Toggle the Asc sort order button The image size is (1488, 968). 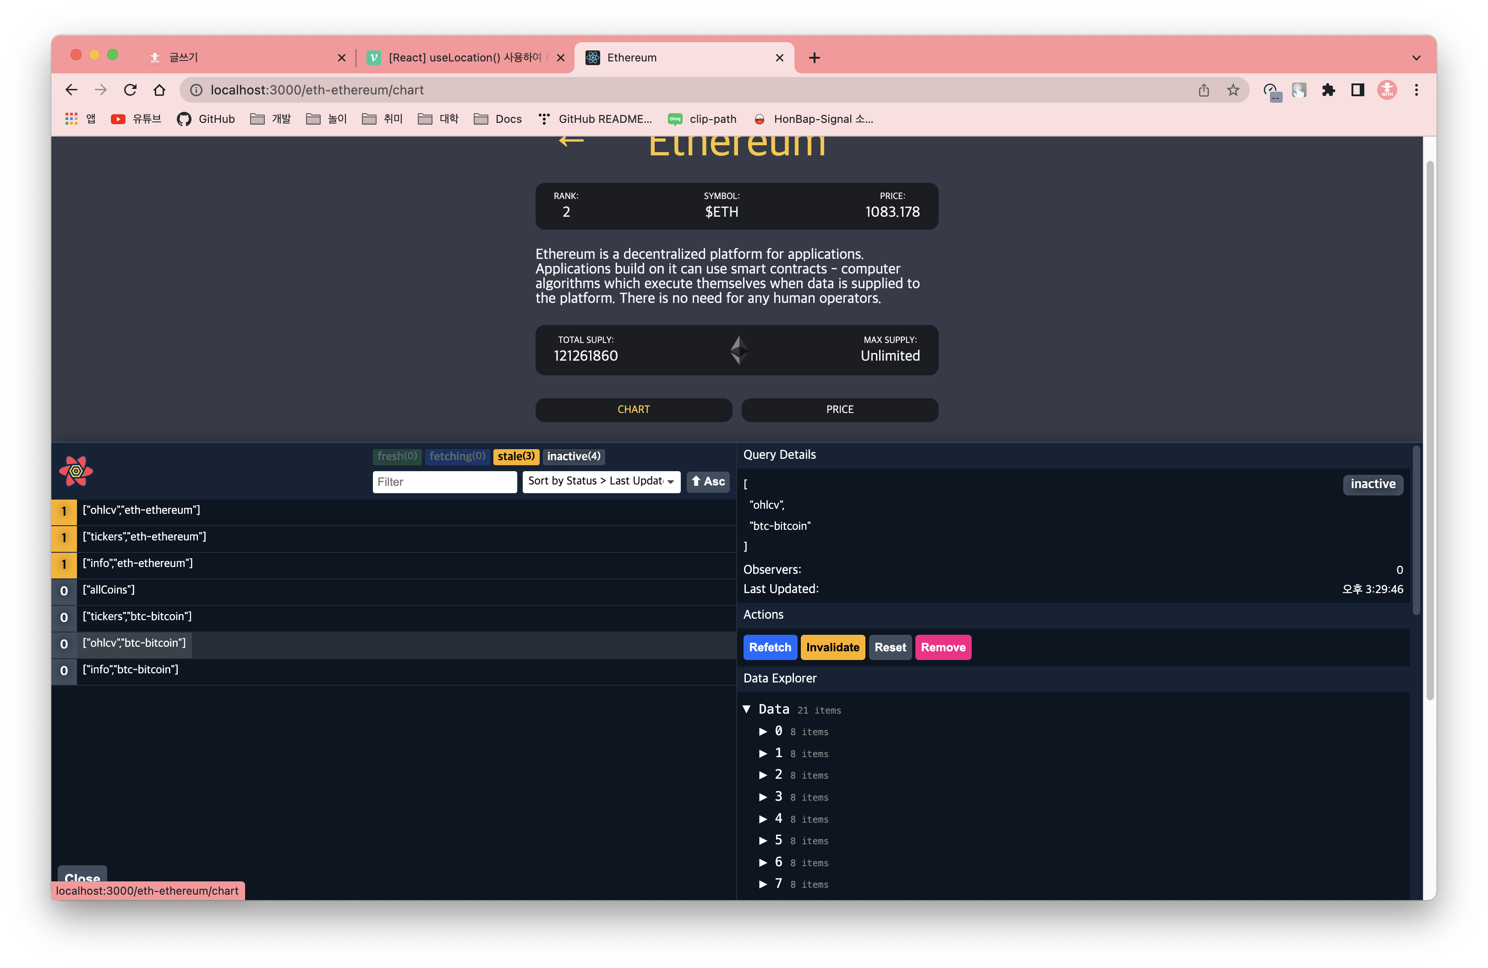[708, 482]
